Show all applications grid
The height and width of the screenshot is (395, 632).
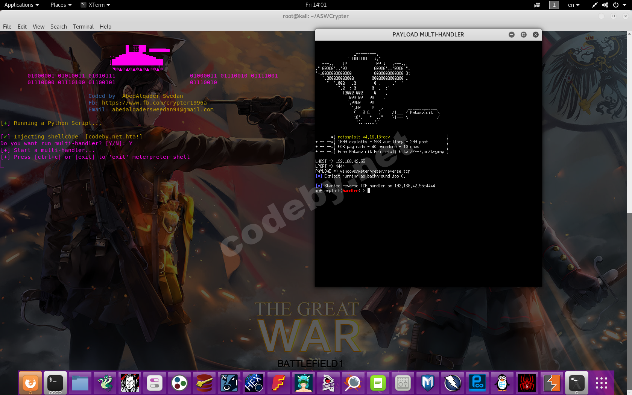coord(602,383)
